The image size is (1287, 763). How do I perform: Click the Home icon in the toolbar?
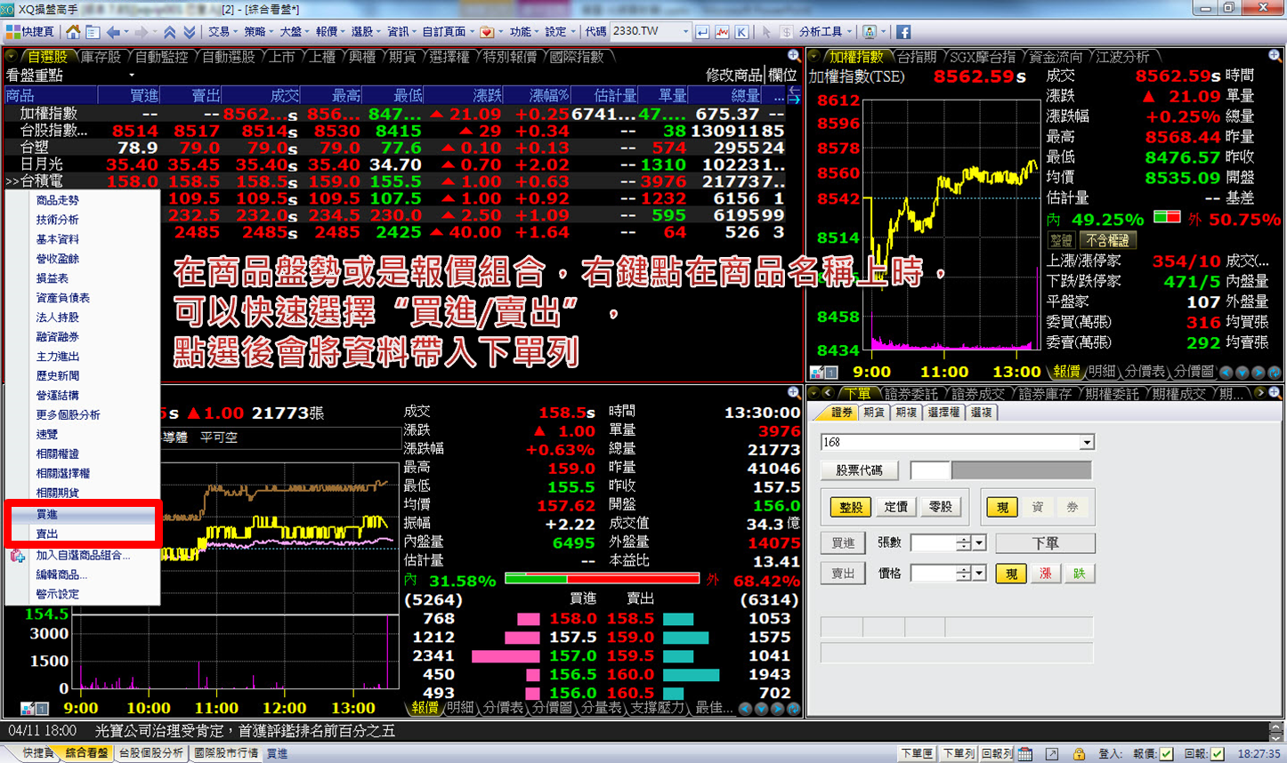(x=73, y=32)
